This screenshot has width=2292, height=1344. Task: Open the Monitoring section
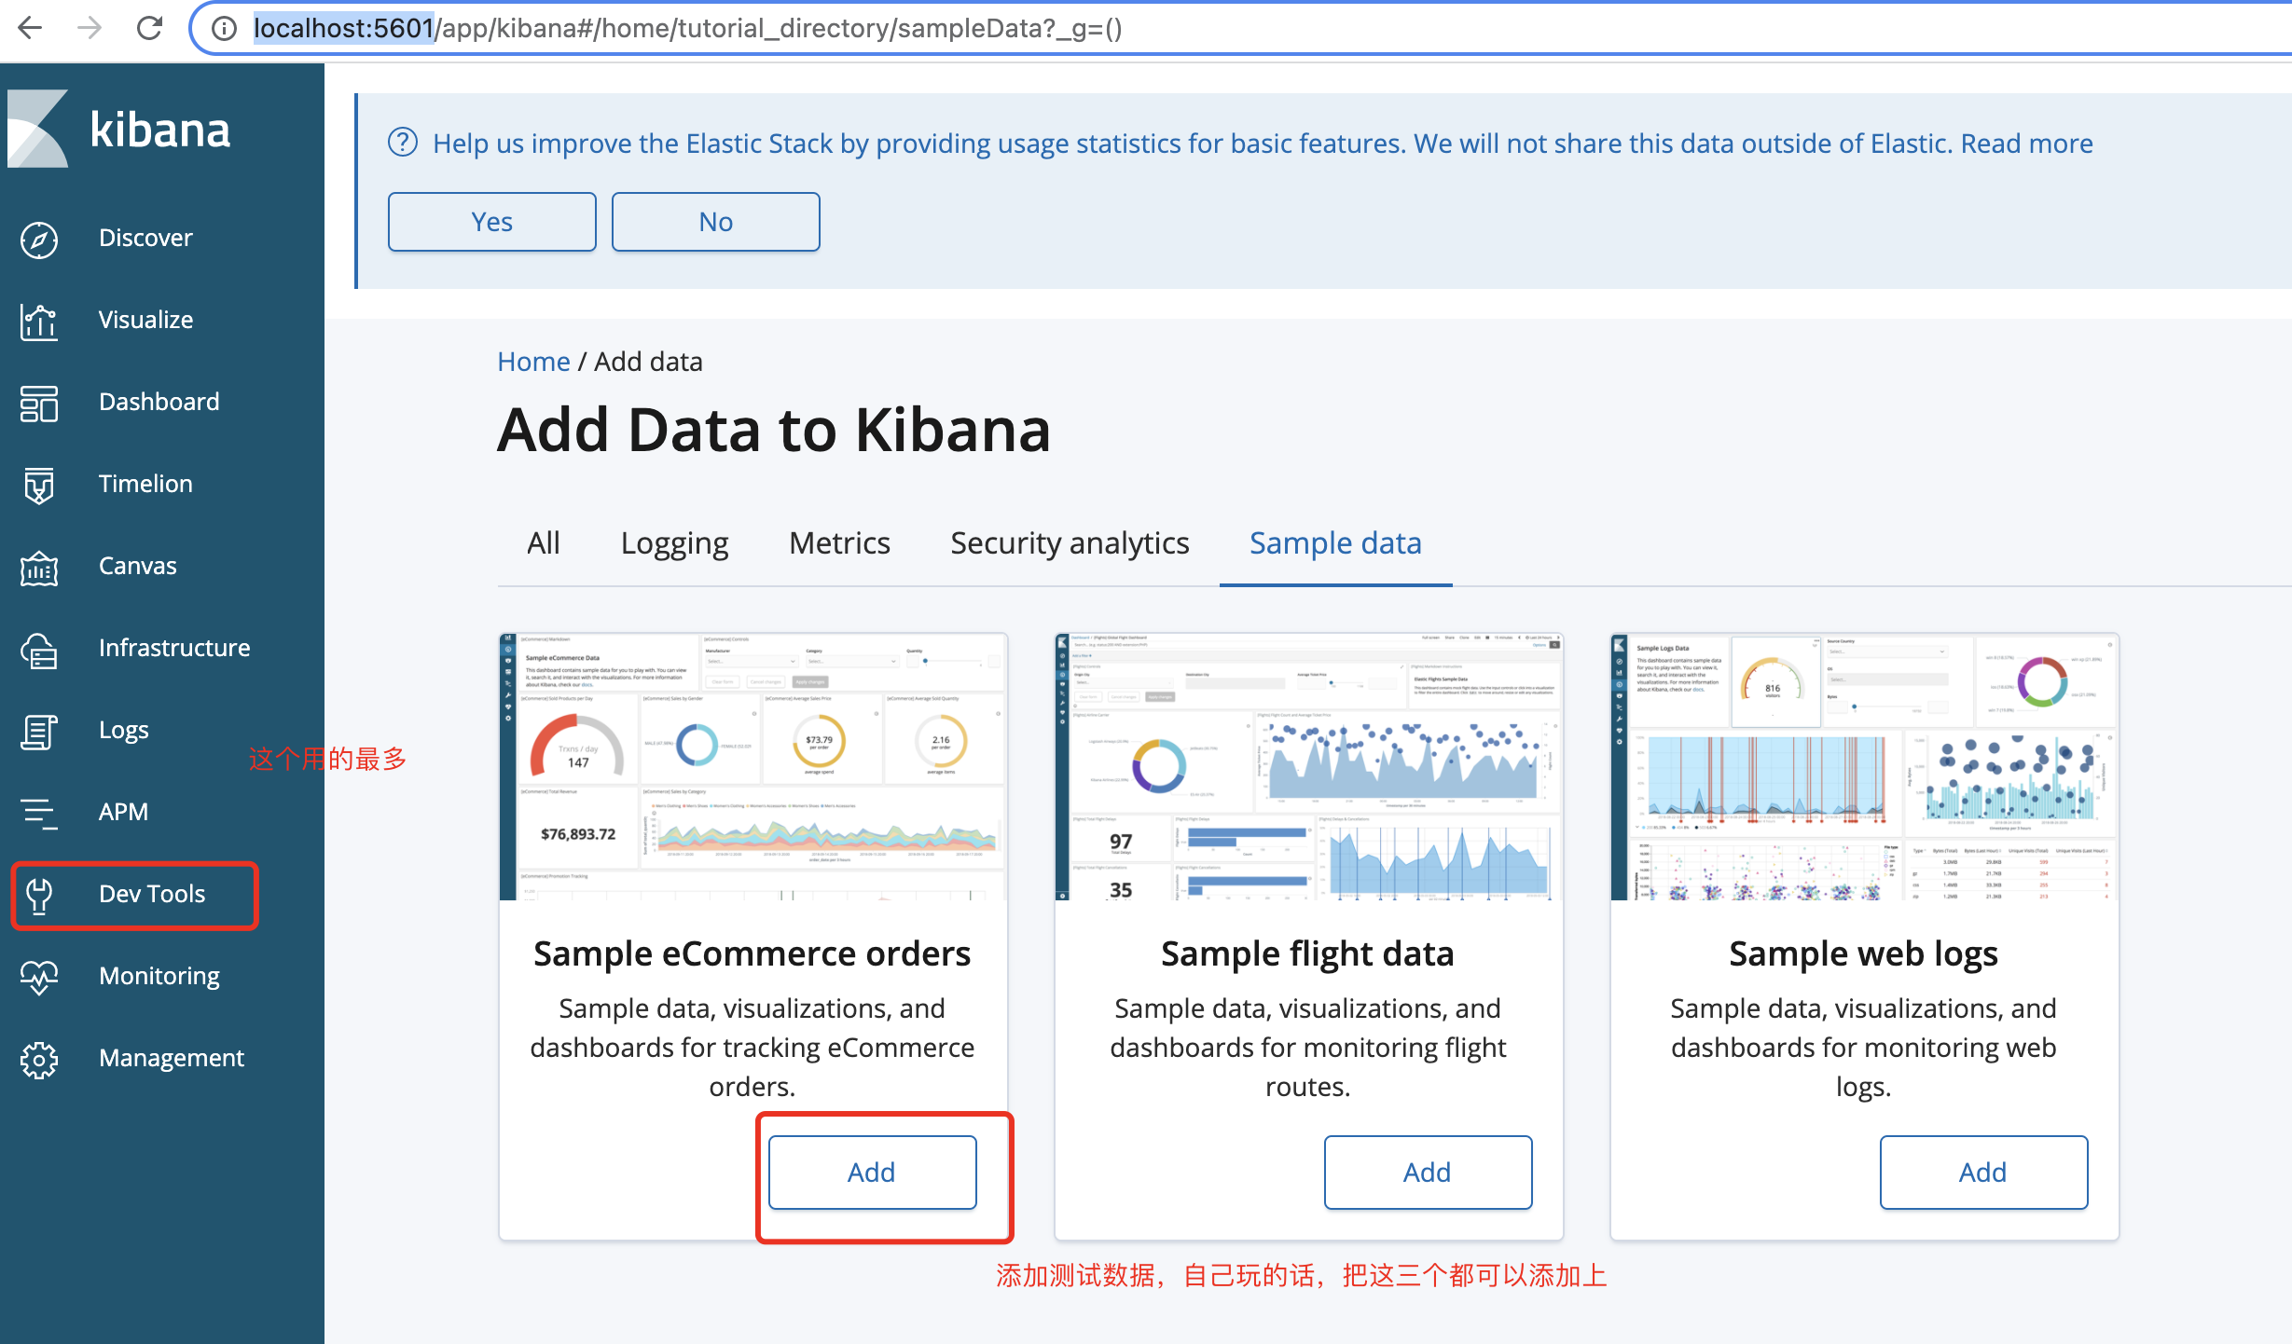tap(159, 975)
